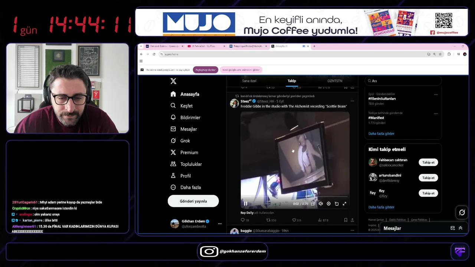Screen dimensions: 475x267
Task: Go to the Premium page
Action: tap(184, 152)
